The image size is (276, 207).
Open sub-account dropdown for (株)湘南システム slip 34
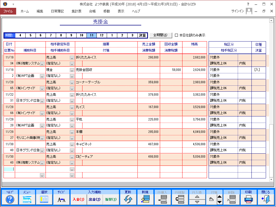[x=42, y=64]
